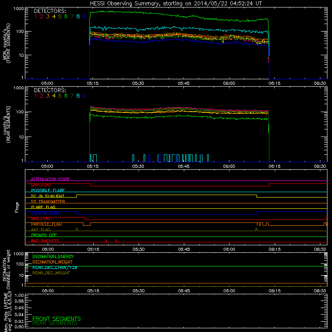Screen dimensions: 332x332
Task: Click 05:30 tick label under the decimation plot
Action: (139, 291)
